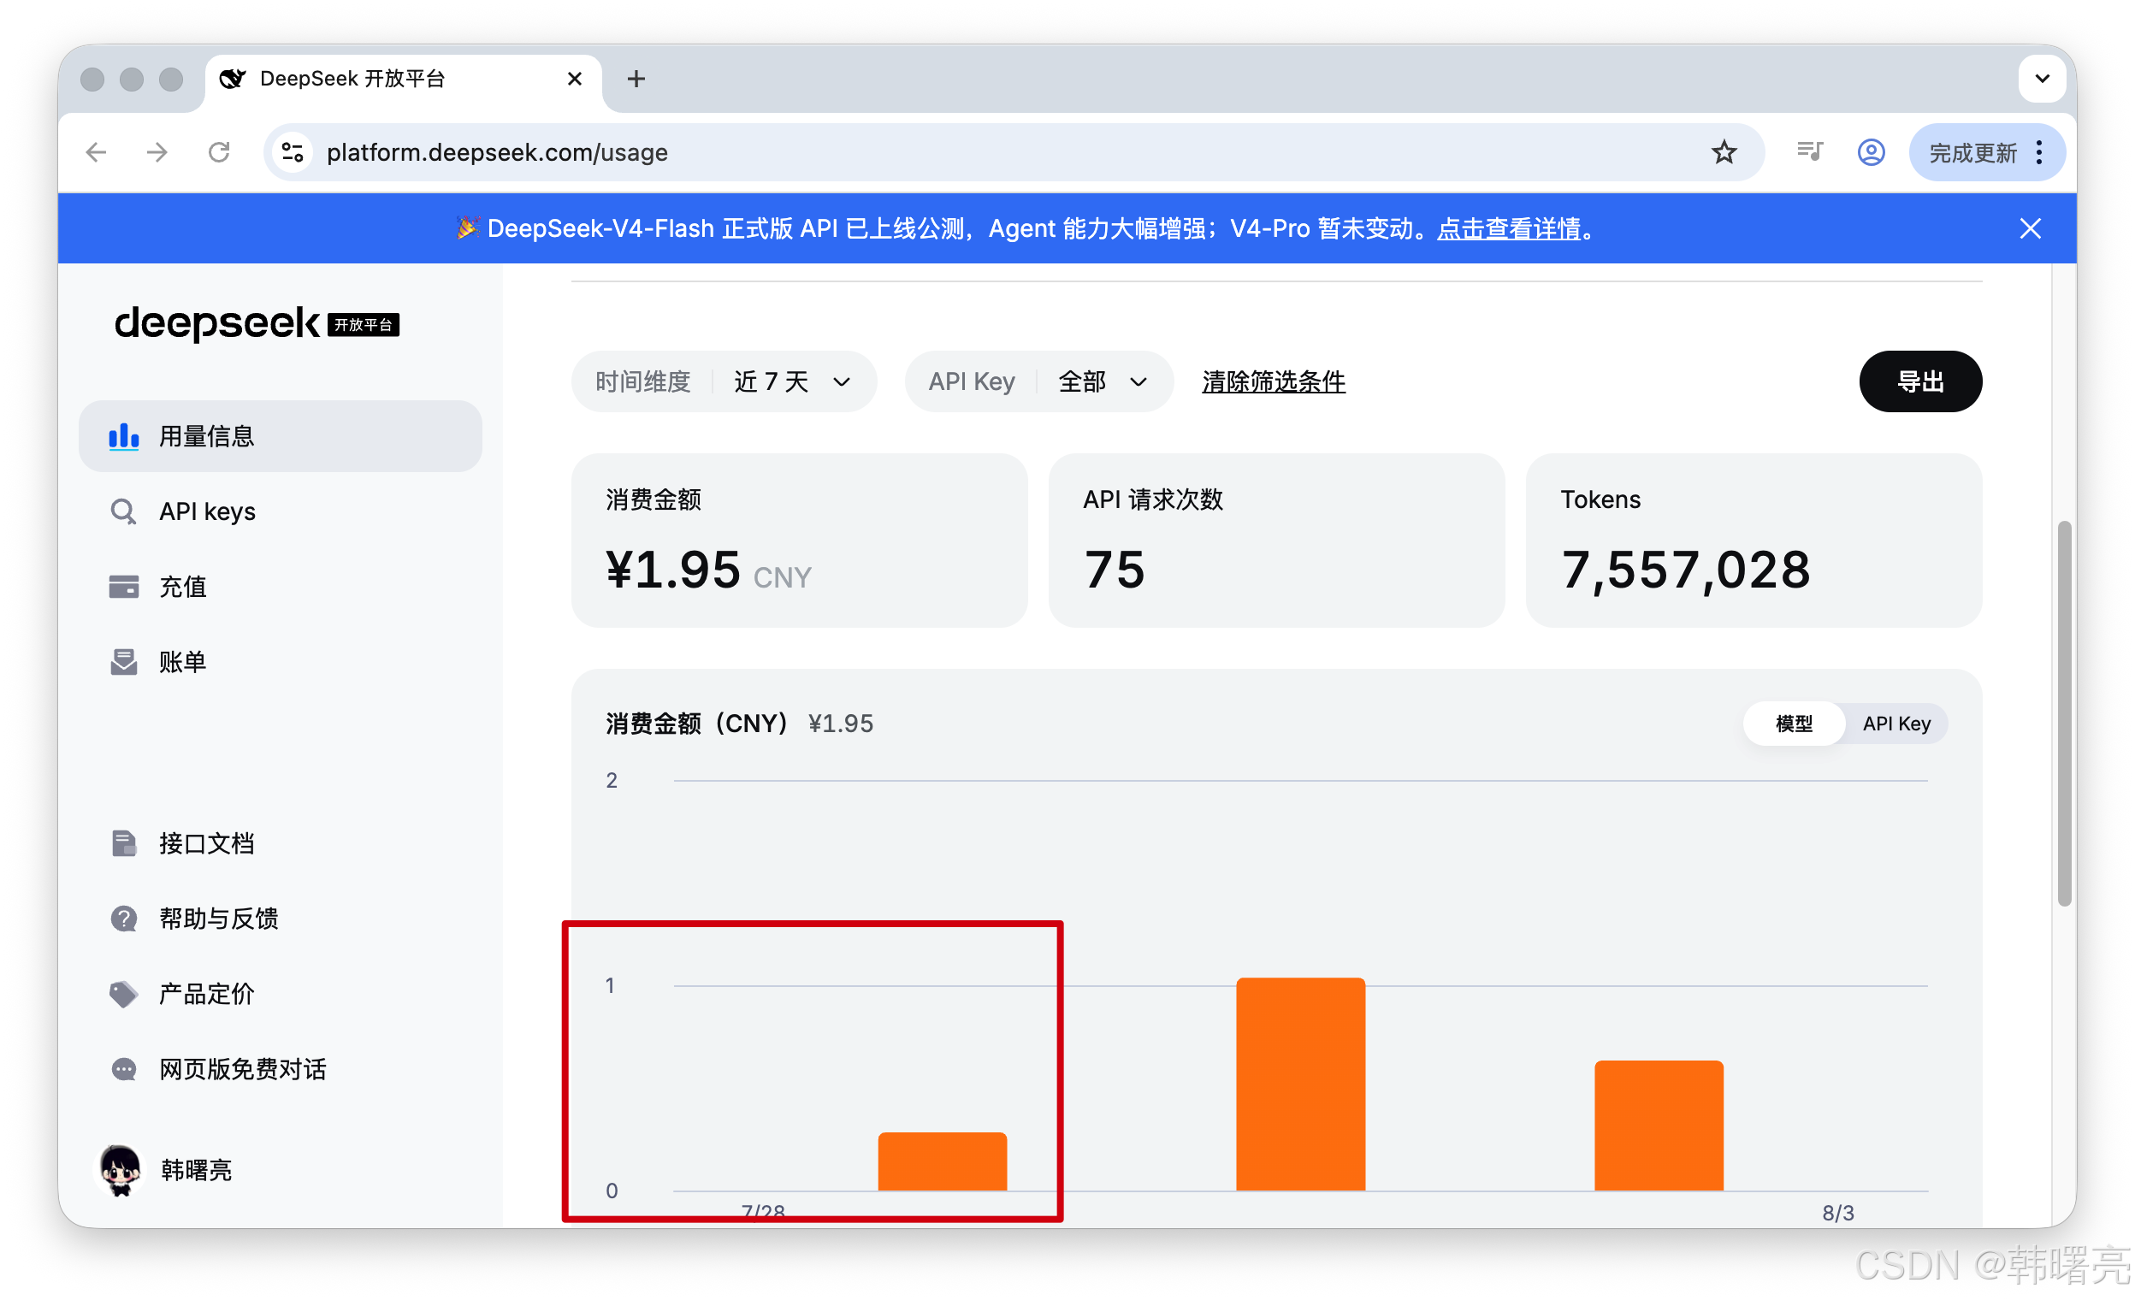Click the address bar URL platform.deepseek.com/usage
2135x1300 pixels.
497,152
